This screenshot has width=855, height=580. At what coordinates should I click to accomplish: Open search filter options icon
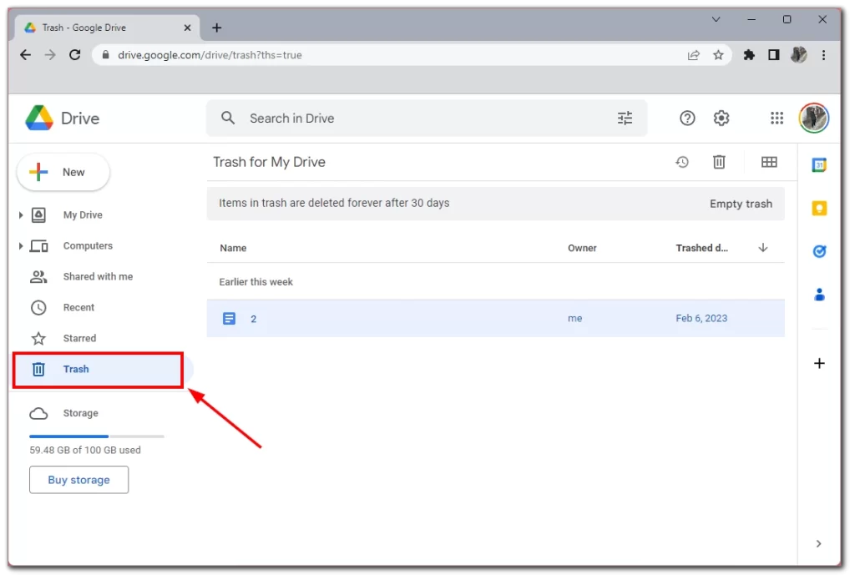point(625,118)
